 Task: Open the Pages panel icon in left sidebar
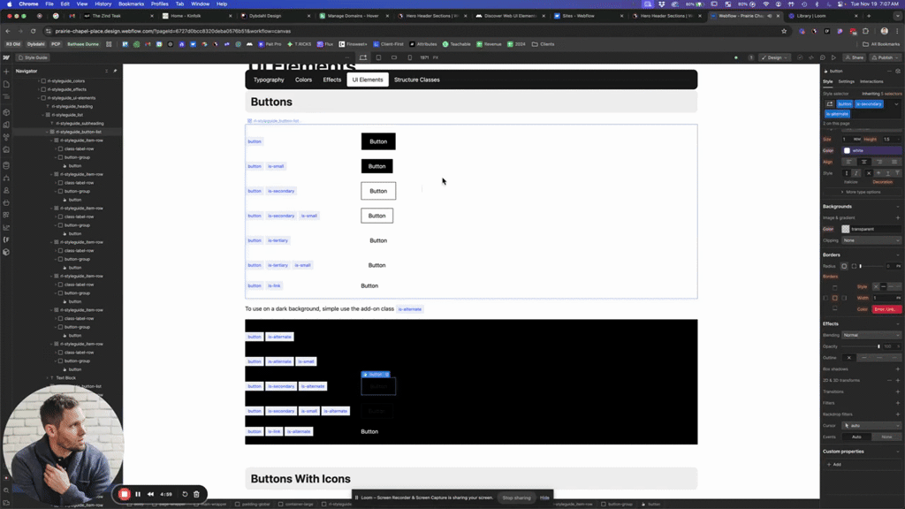6,85
